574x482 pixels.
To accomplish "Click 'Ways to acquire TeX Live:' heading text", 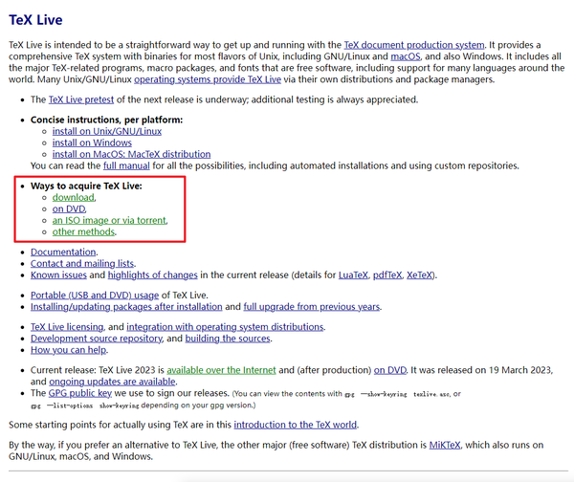I will click(86, 186).
